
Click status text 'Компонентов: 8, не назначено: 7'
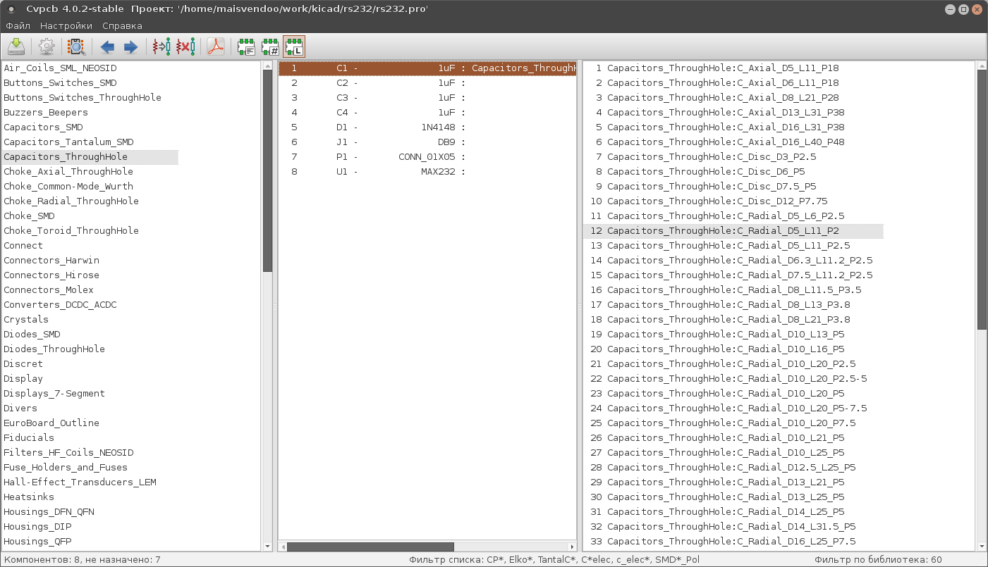82,560
